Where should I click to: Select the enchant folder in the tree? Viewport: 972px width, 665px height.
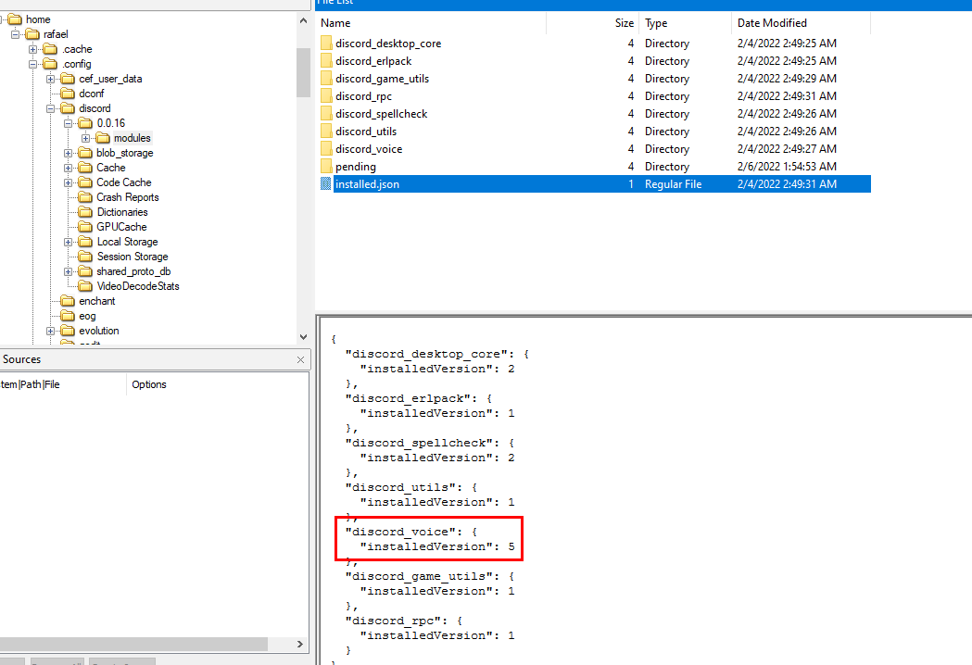[x=96, y=301]
